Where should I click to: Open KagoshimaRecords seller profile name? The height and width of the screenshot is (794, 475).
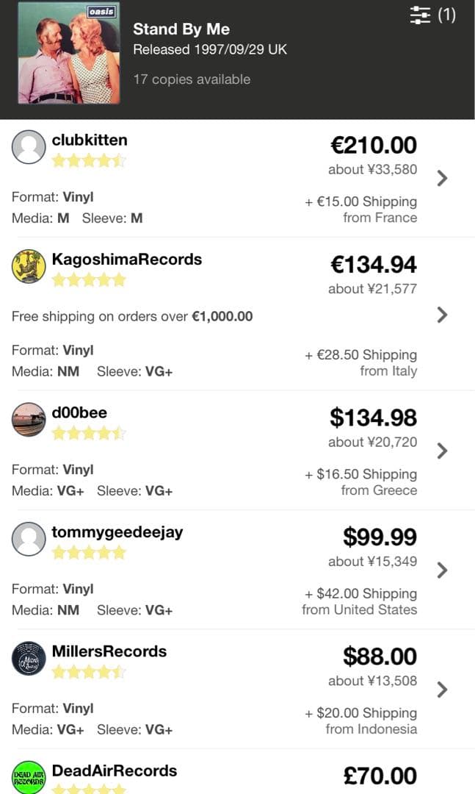[x=126, y=259]
